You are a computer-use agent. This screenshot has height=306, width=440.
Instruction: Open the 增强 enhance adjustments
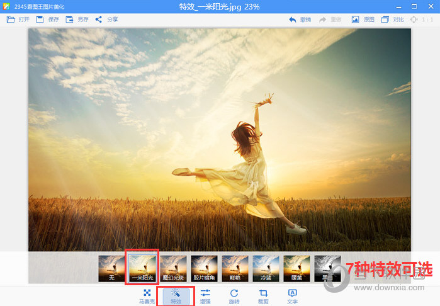(x=205, y=296)
